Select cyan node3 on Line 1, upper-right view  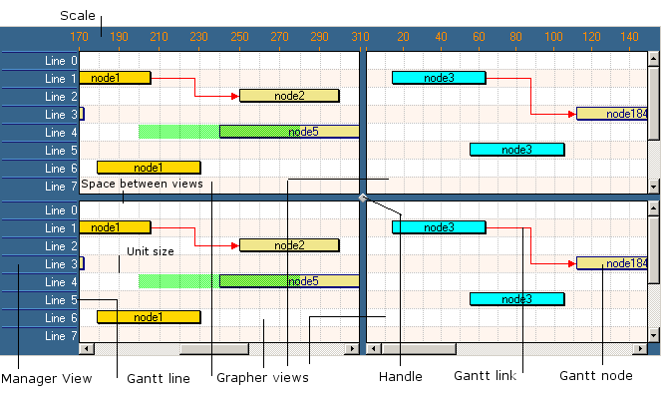[438, 78]
